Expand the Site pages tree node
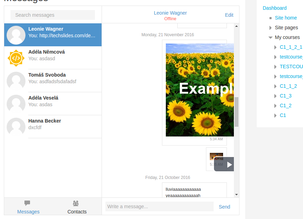 pyautogui.click(x=271, y=28)
